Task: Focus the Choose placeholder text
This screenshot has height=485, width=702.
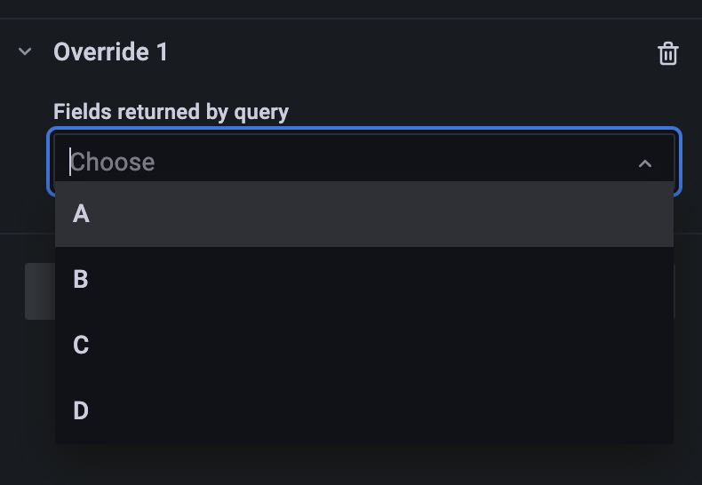Action: (x=113, y=163)
